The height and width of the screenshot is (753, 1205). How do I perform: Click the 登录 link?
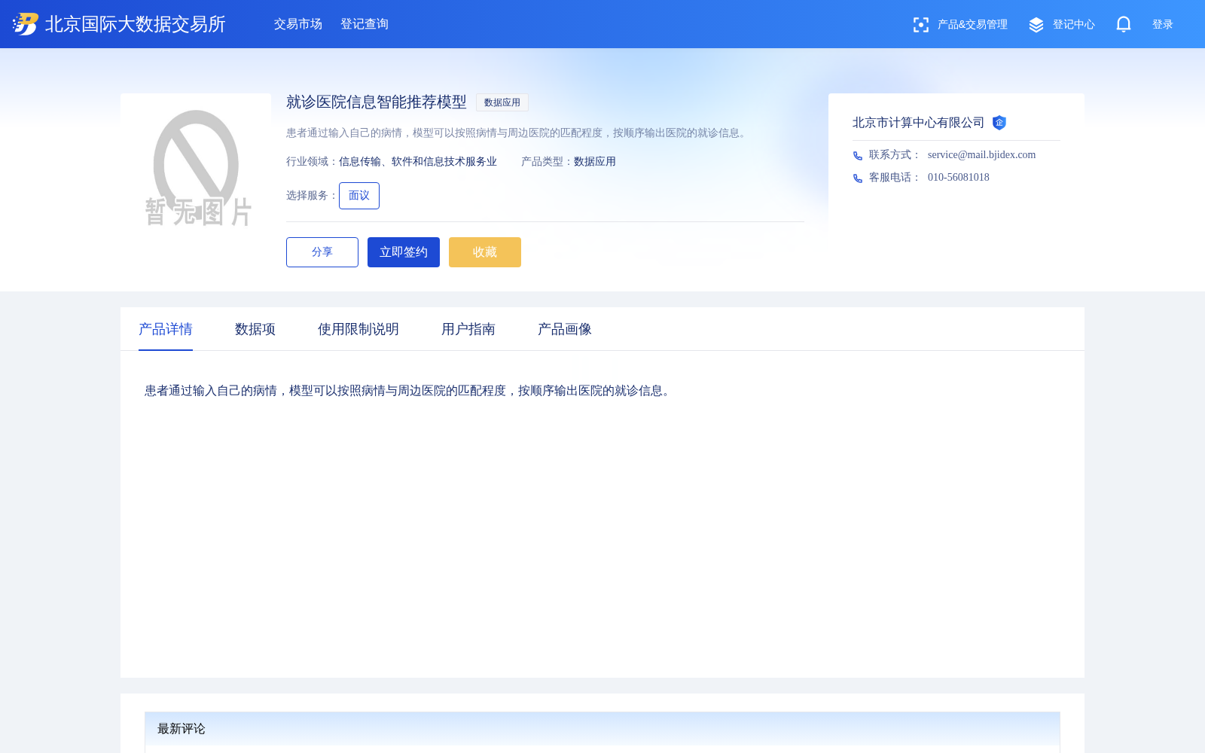coord(1163,25)
